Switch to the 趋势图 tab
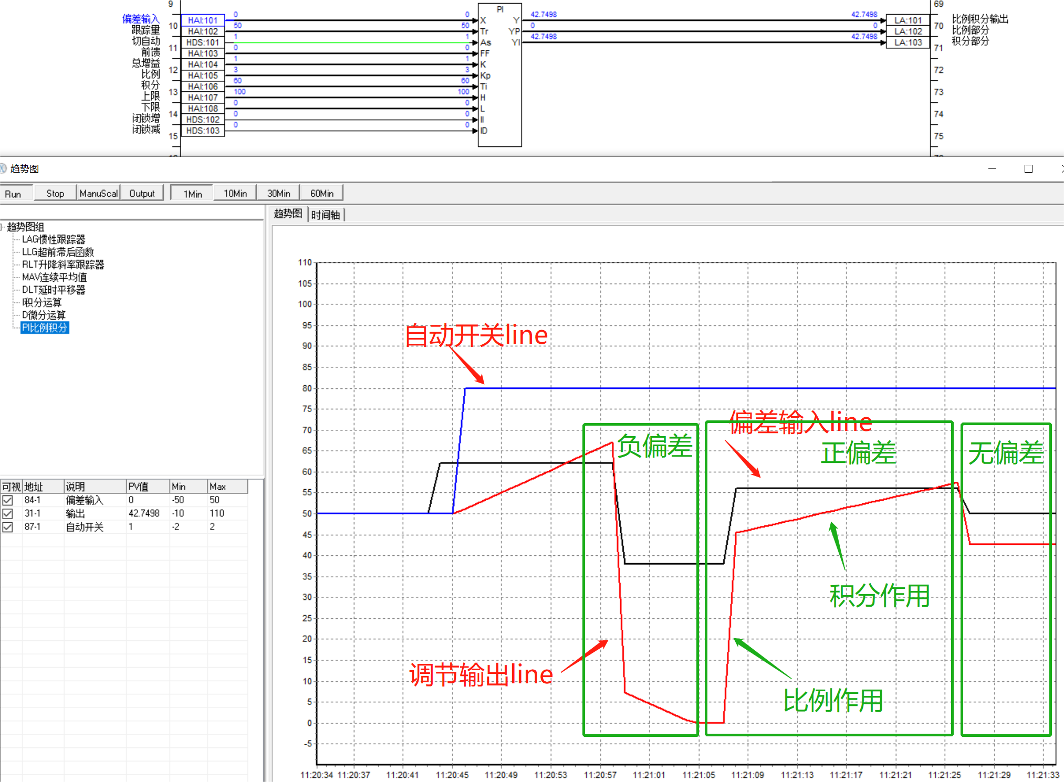Viewport: 1064px width, 782px height. (288, 214)
